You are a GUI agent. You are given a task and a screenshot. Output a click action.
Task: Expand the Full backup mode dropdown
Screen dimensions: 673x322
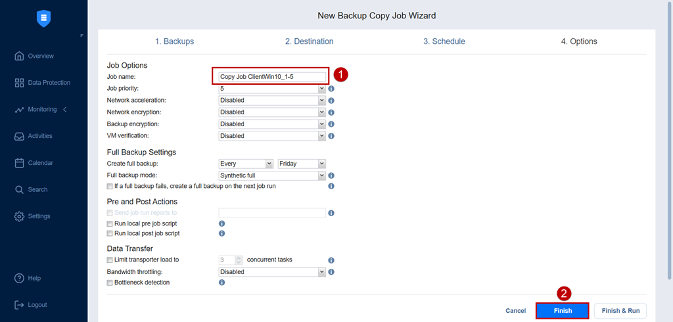point(272,175)
